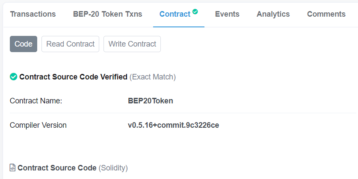Screen dimensions: 358x179
Task: Click the file code icon beside Contract Source Code
Action: [12, 167]
